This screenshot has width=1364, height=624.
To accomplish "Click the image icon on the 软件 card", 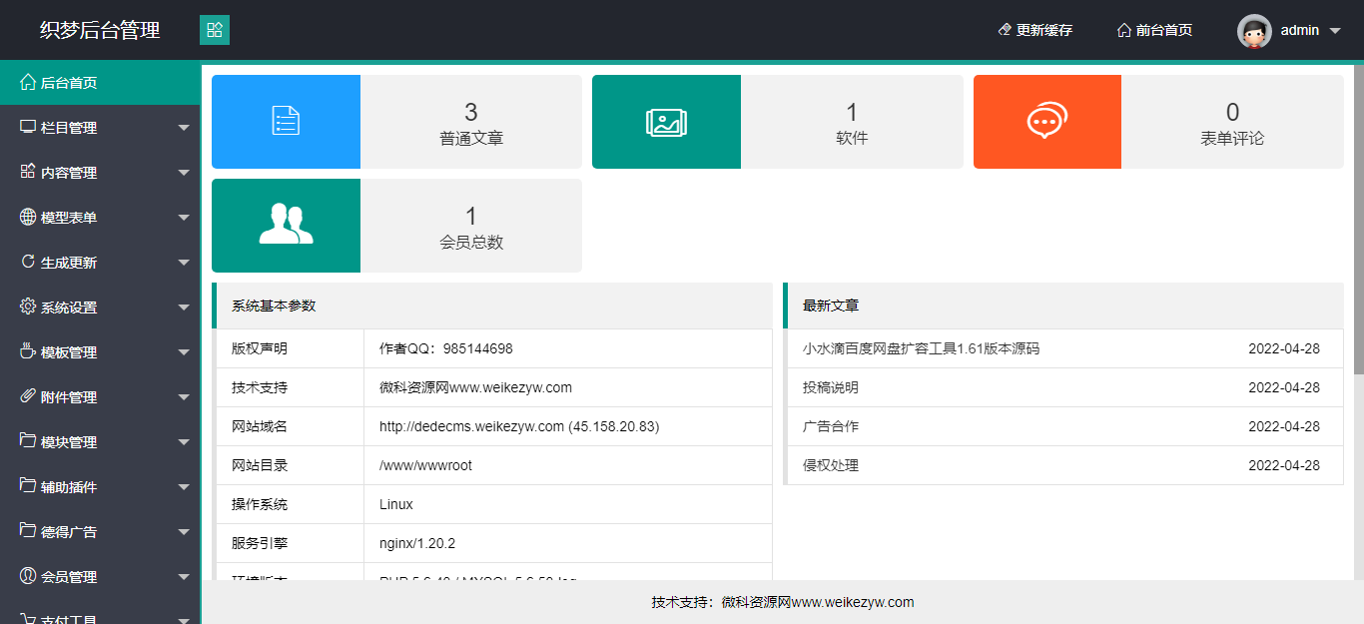I will (666, 121).
